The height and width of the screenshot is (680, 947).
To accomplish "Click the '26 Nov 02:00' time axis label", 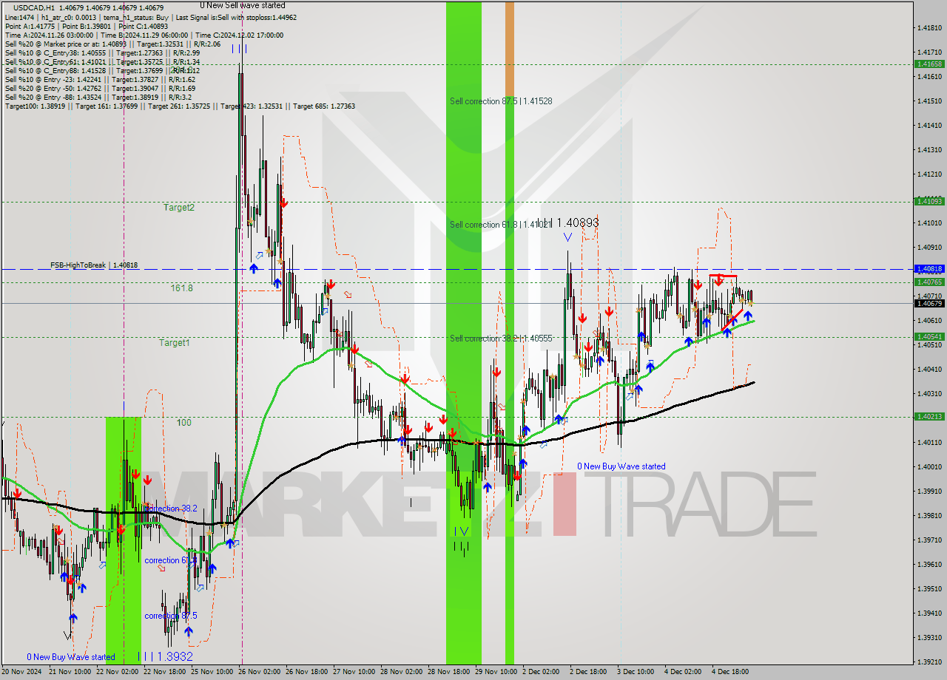I will [x=260, y=672].
